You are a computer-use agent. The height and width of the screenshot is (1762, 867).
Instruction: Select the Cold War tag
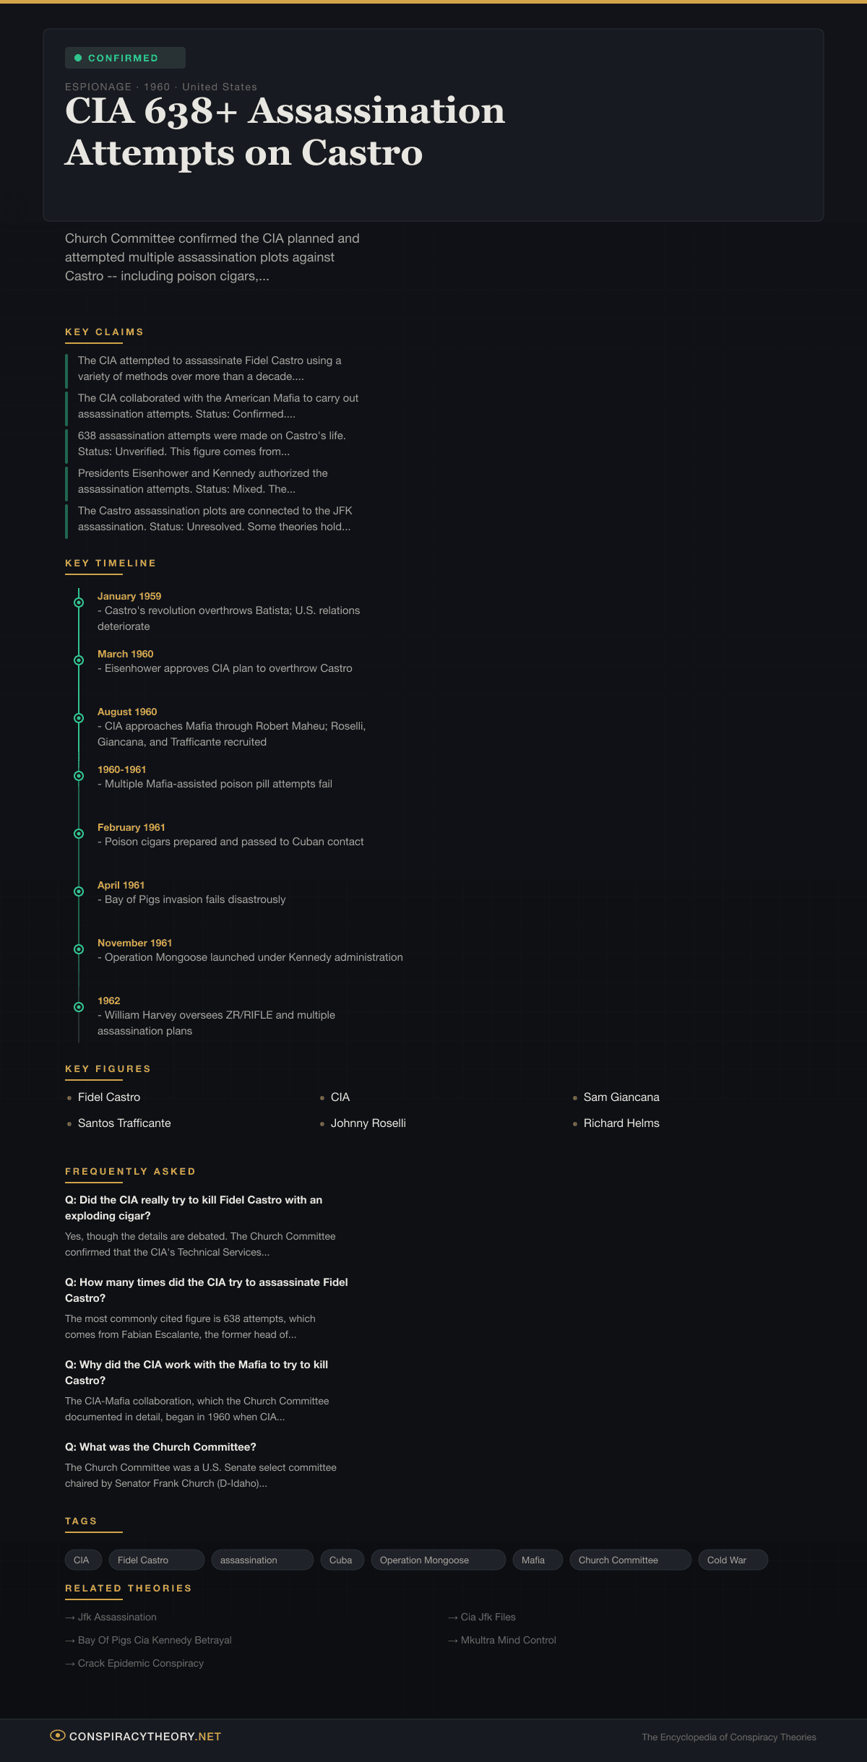click(732, 1560)
